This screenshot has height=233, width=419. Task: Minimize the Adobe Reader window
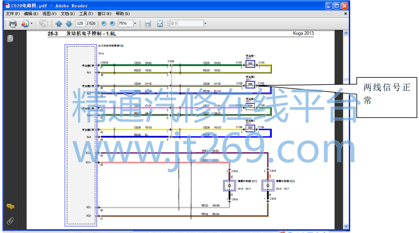tap(329, 6)
